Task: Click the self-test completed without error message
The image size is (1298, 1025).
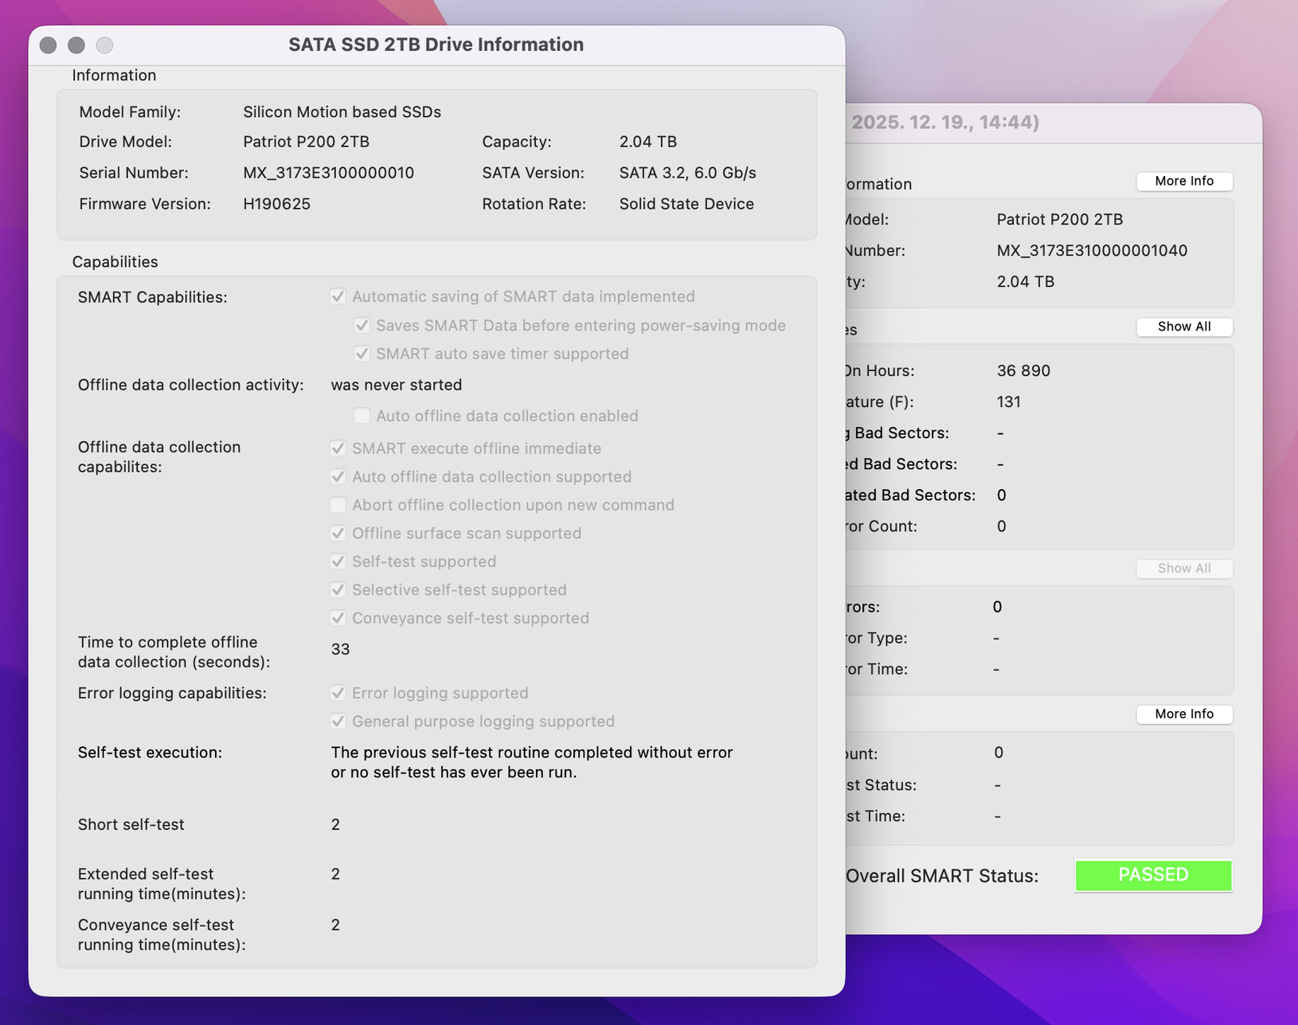Action: pos(532,762)
